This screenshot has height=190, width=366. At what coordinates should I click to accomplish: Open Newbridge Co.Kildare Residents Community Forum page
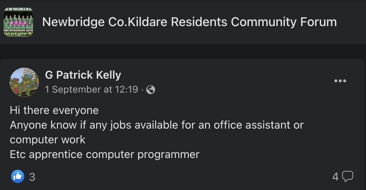189,22
